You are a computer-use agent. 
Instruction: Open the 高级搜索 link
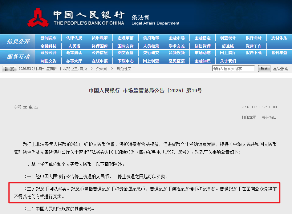click(x=281, y=69)
